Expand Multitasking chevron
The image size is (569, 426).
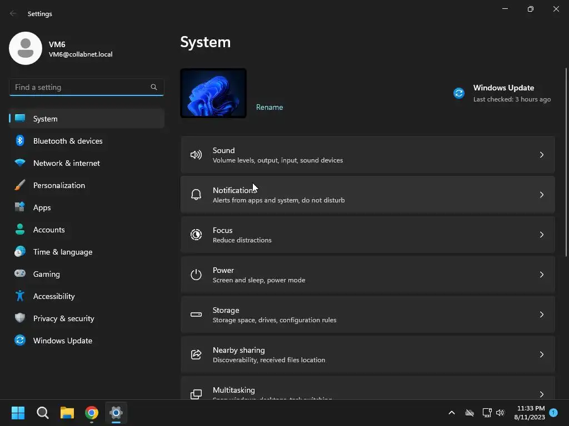[541, 394]
